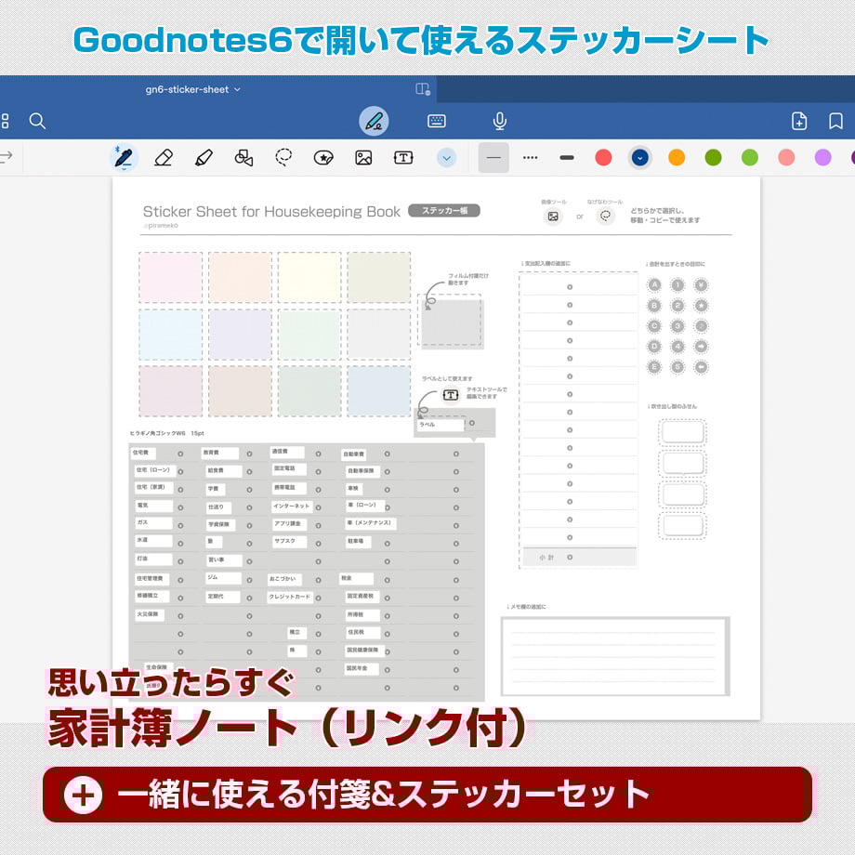
Task: Select the pale peach sticky note, top row
Action: pos(240,277)
